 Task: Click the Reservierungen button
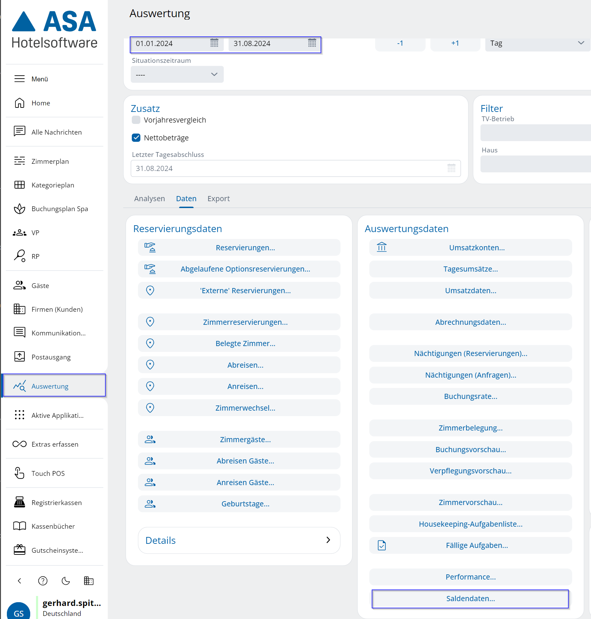[x=245, y=248]
